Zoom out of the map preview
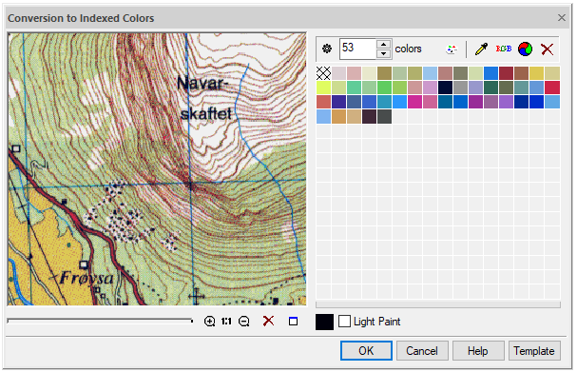 [244, 322]
